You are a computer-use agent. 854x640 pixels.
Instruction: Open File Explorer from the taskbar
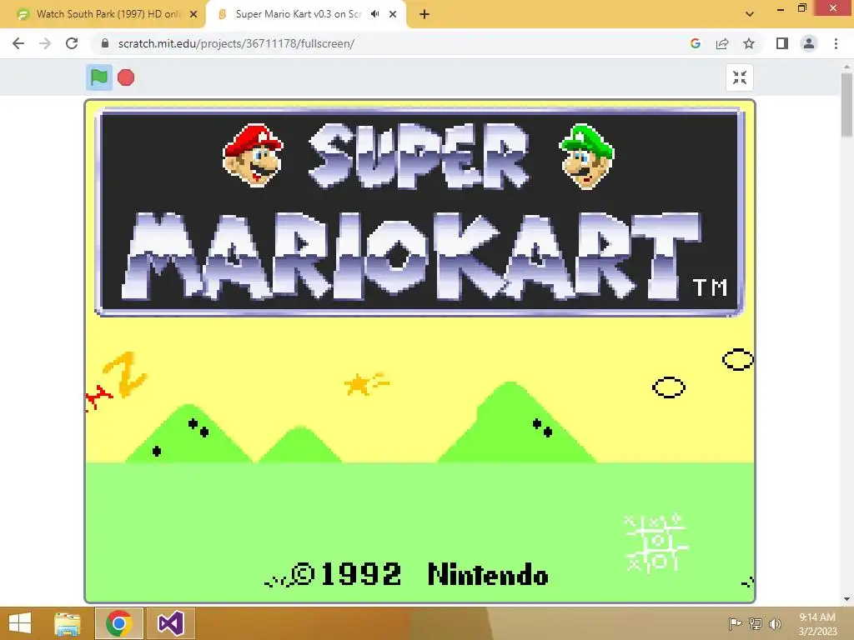pos(68,623)
